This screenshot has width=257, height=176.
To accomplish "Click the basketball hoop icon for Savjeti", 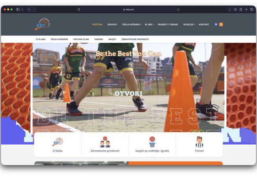I will (152, 142).
